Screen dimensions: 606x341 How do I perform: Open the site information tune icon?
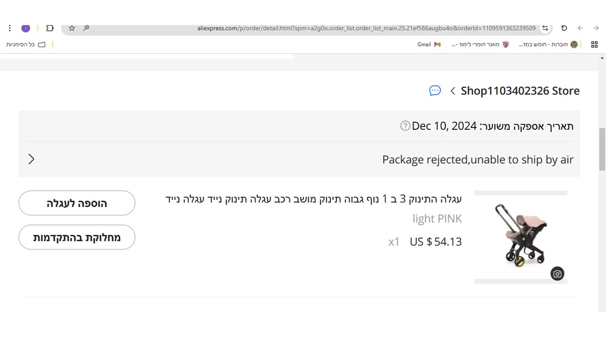pos(545,28)
